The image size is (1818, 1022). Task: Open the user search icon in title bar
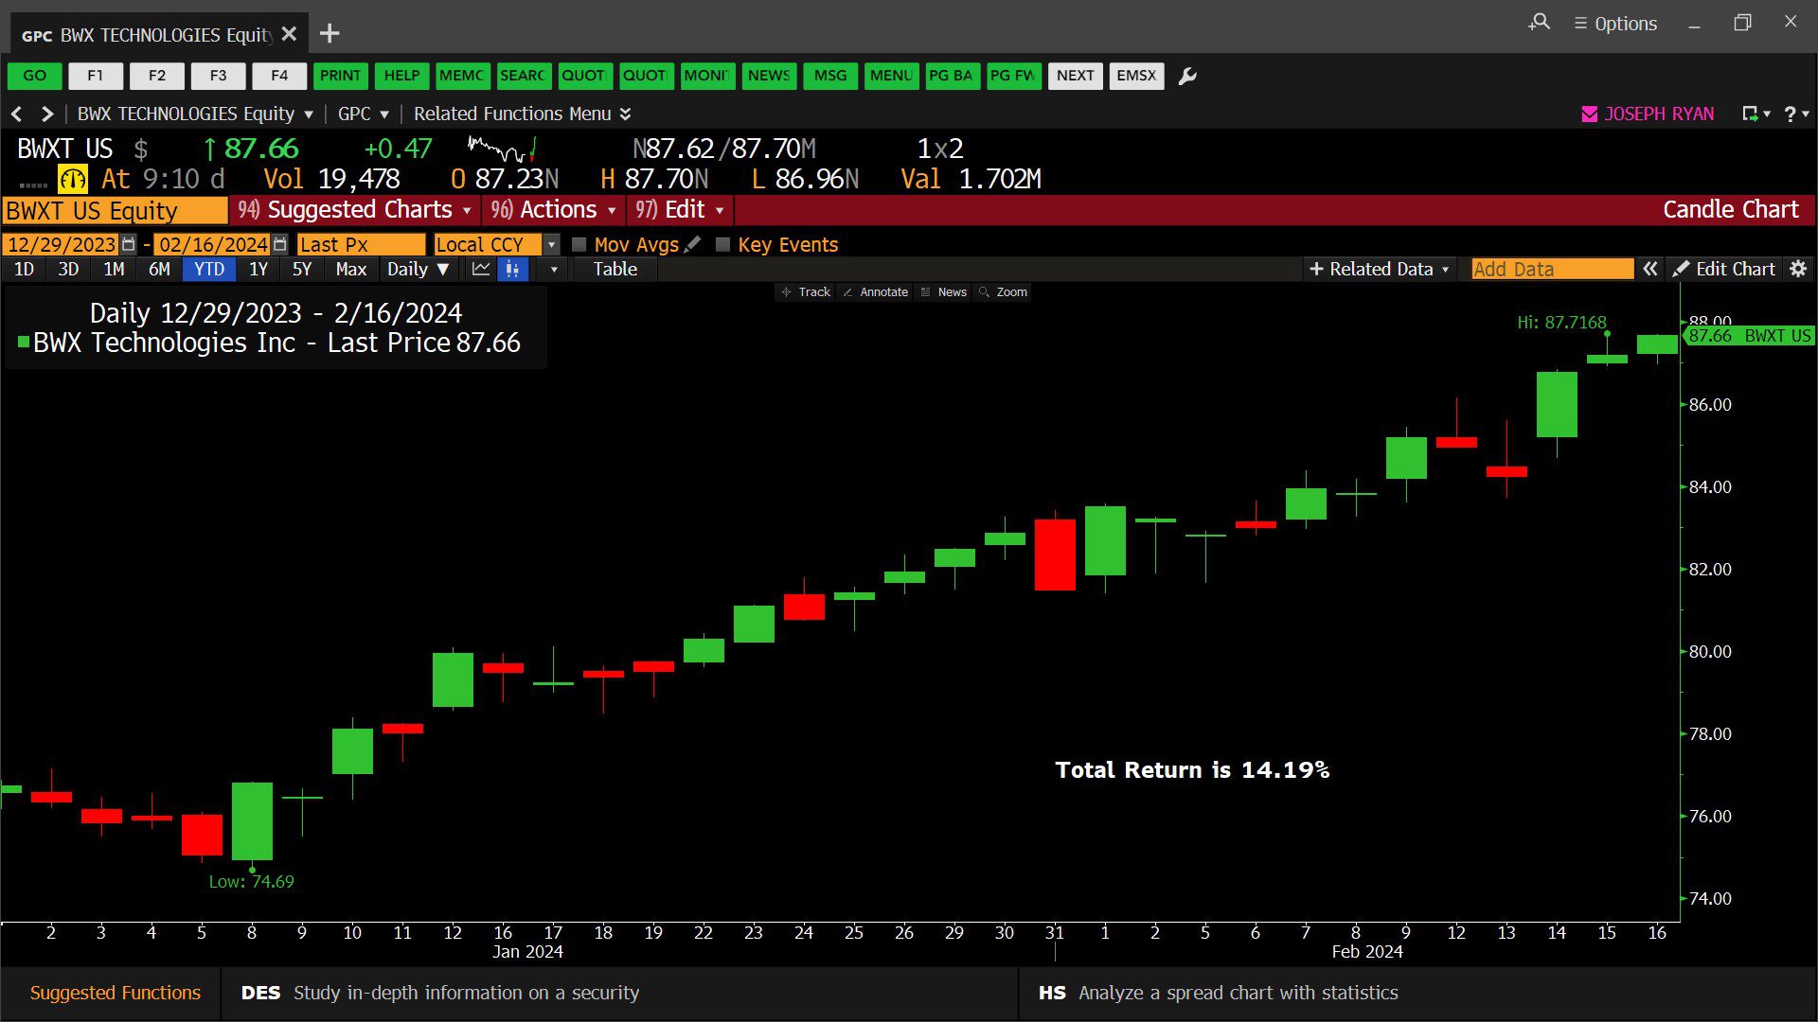(x=1540, y=23)
